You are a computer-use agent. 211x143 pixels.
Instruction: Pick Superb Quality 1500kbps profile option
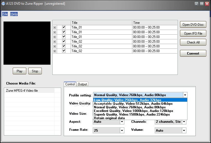coord(140,114)
